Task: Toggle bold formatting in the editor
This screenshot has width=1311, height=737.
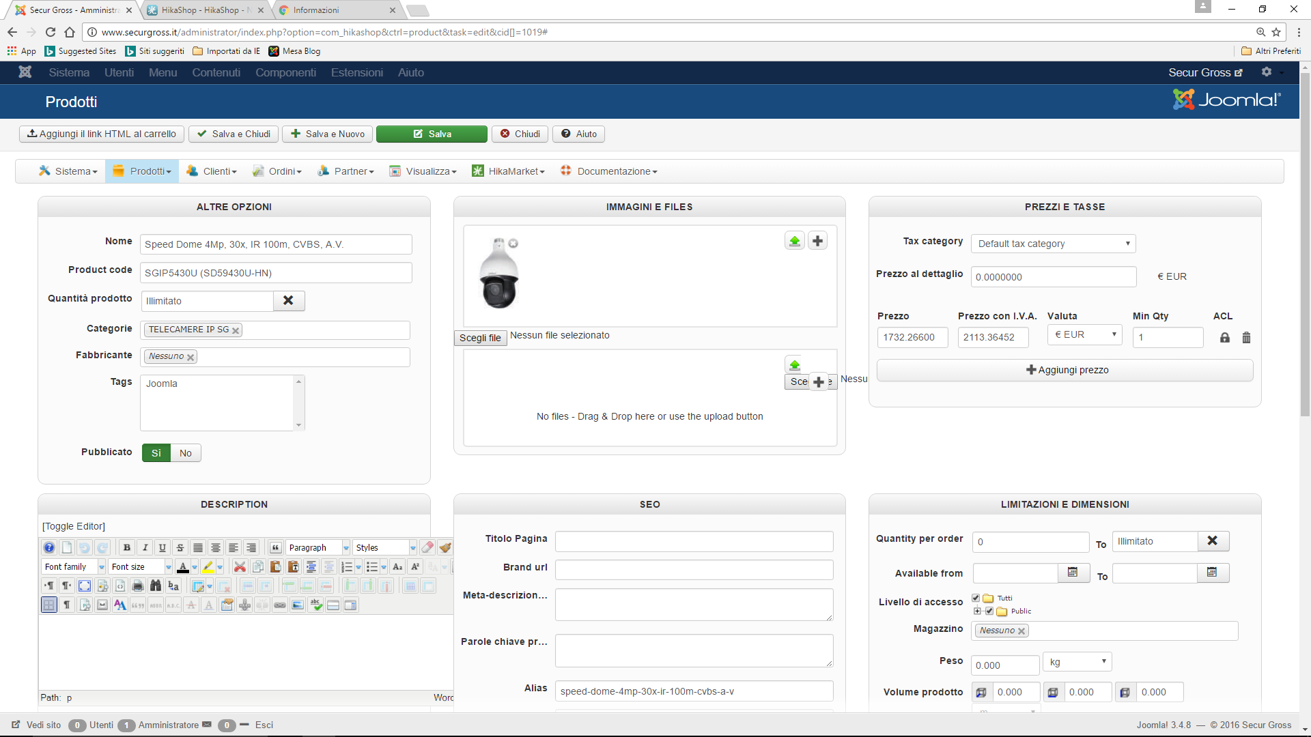Action: pos(127,547)
